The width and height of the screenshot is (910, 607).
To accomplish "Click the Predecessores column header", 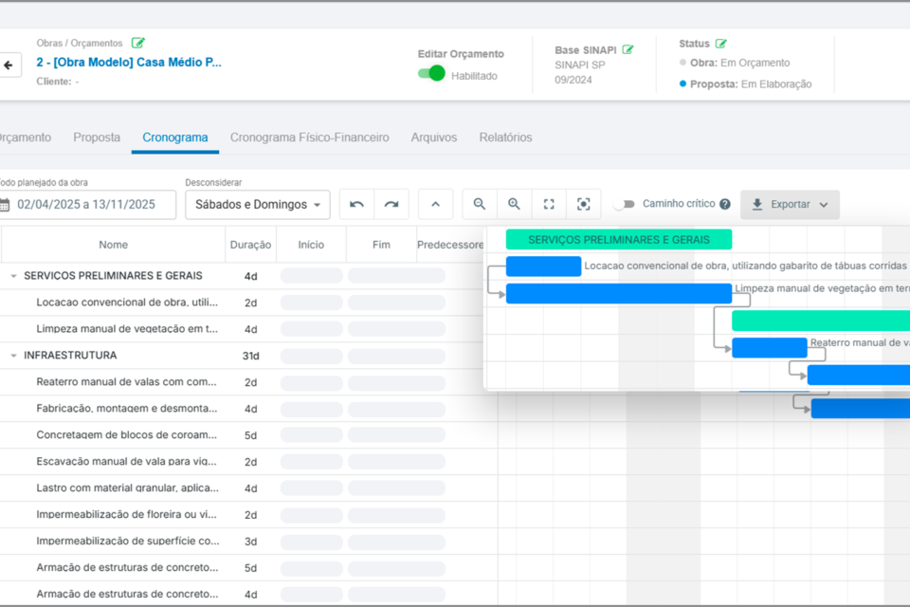I will [x=450, y=245].
